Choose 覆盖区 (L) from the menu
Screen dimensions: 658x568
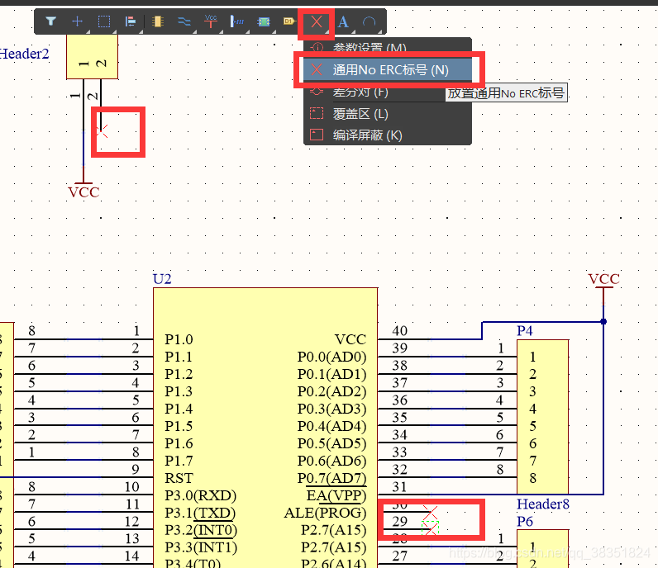(x=360, y=114)
